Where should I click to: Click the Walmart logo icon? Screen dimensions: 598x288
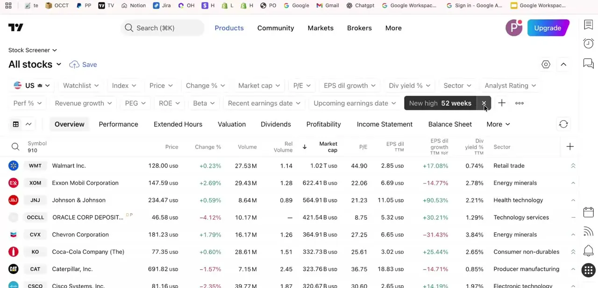13,166
